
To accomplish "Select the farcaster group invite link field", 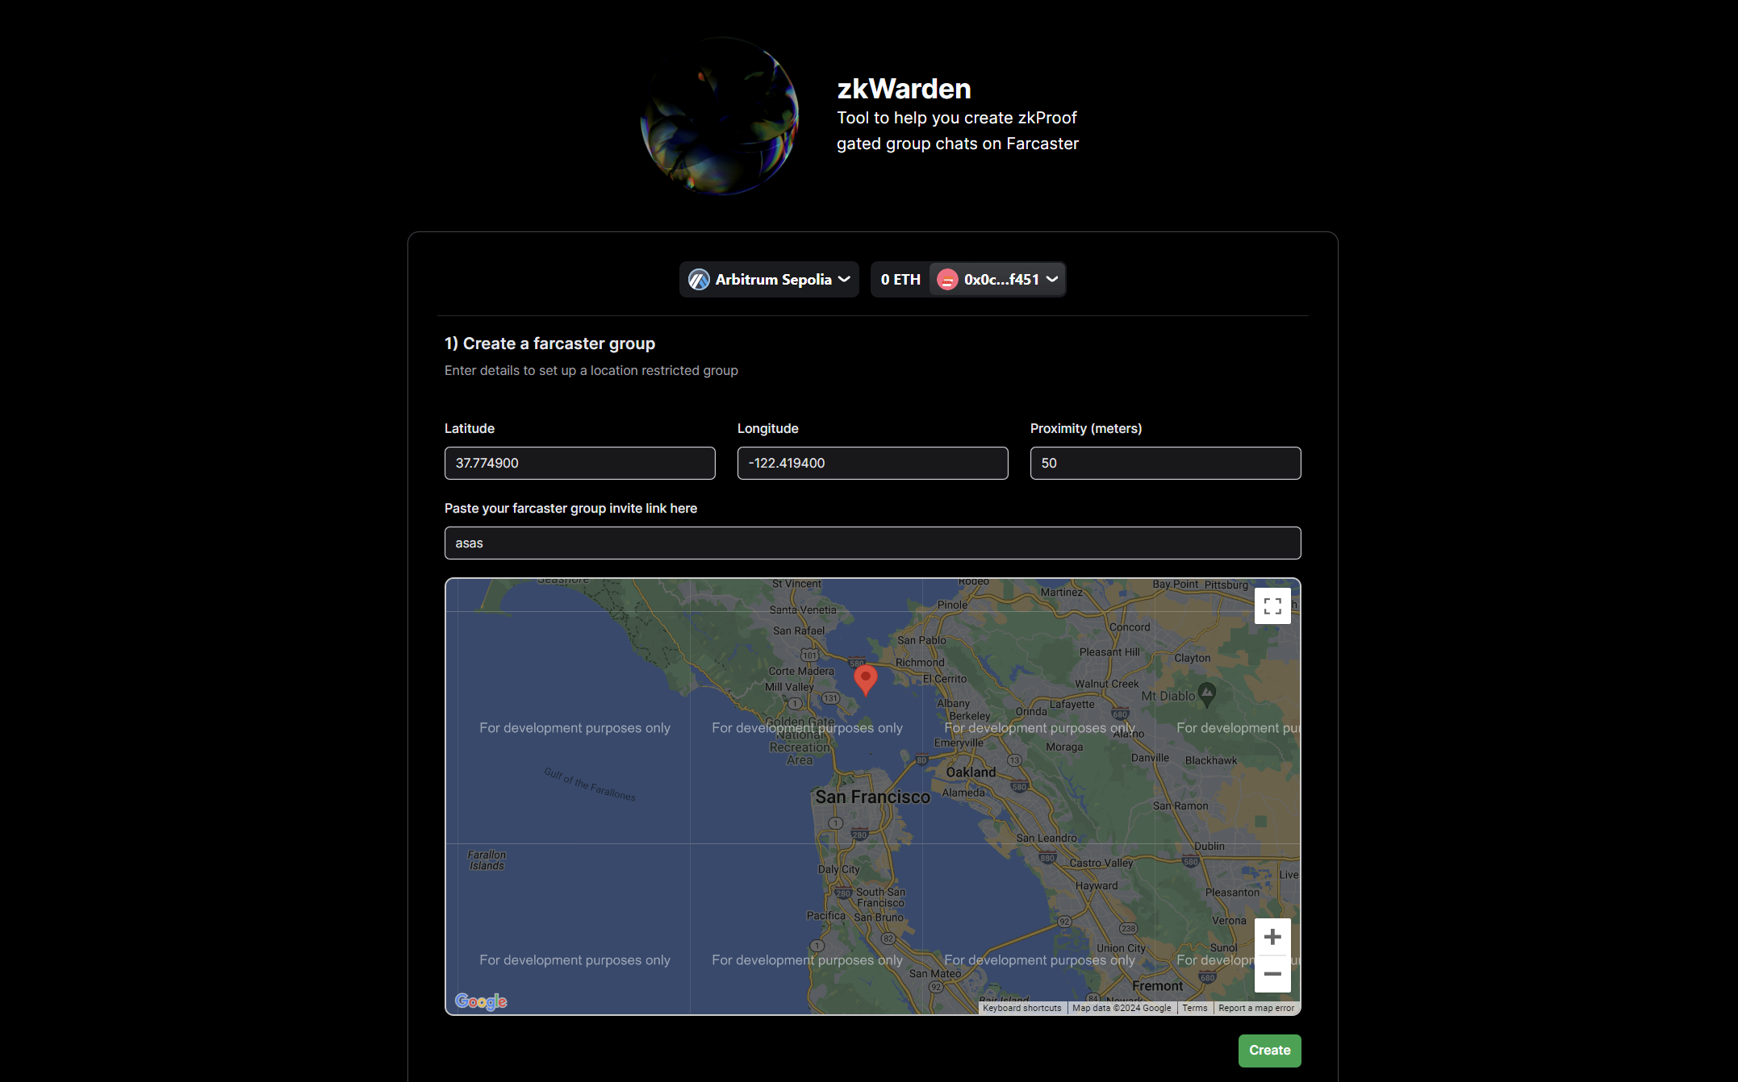I will pos(871,543).
